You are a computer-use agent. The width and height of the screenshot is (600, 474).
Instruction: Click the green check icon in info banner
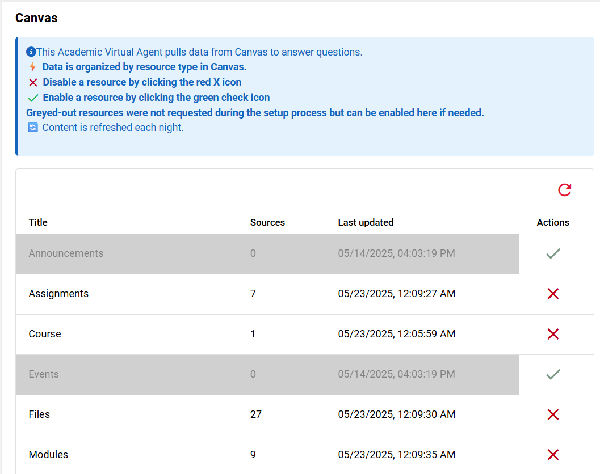[x=33, y=98]
